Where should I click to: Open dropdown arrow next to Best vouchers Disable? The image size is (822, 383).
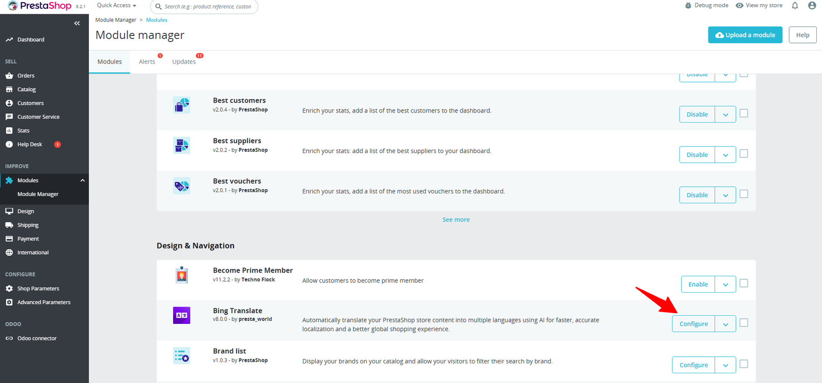tap(725, 195)
